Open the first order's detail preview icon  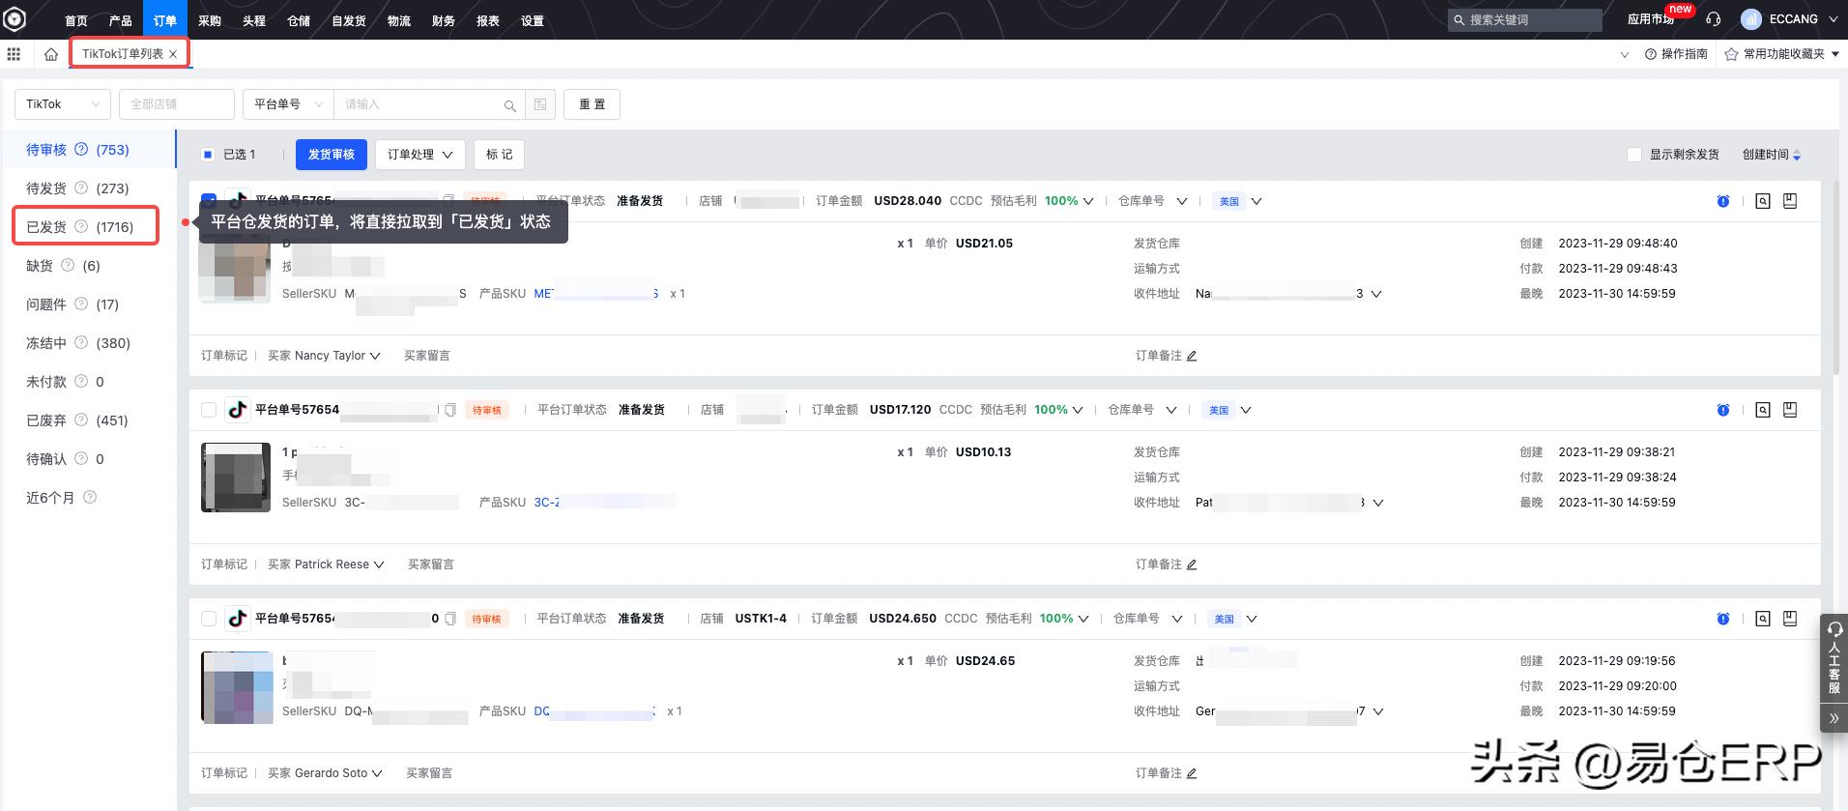pyautogui.click(x=1763, y=201)
